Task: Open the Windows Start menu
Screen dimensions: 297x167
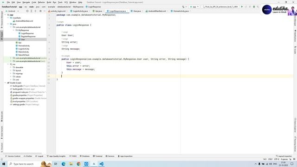Action: coord(4,164)
